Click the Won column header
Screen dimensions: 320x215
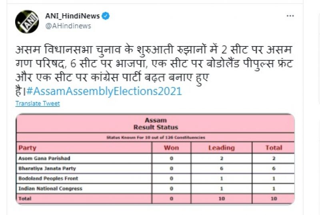tap(171, 148)
